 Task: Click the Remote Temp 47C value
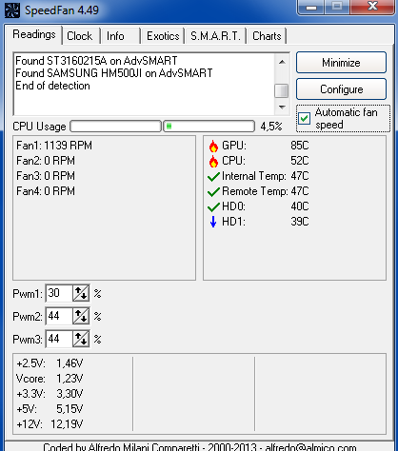(300, 191)
